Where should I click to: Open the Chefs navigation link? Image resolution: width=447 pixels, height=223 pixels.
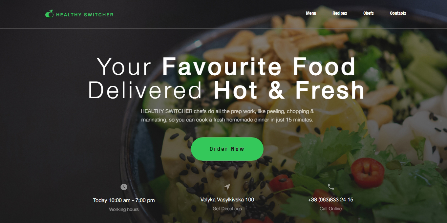pyautogui.click(x=369, y=13)
